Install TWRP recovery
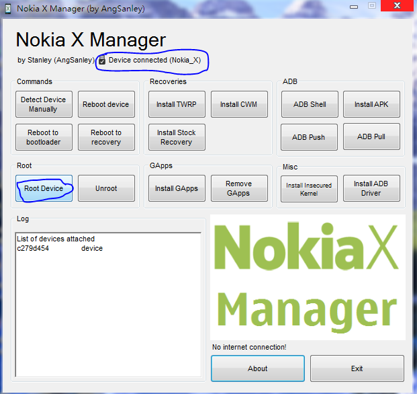 pos(177,104)
